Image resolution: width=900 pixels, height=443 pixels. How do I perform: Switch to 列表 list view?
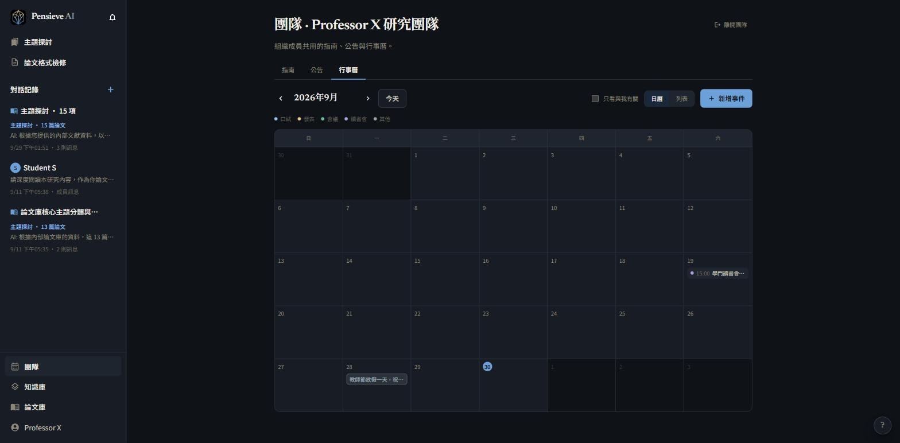point(681,99)
